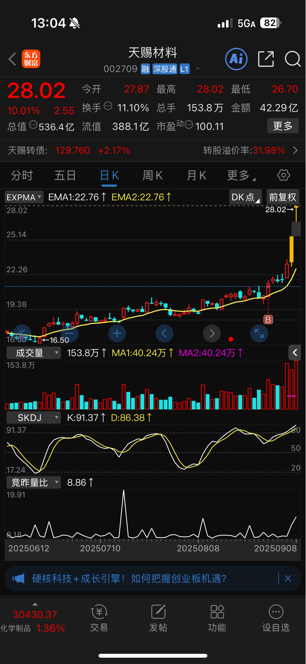Open SKDJ indicator dropdown
This screenshot has width=306, height=664.
(x=33, y=418)
